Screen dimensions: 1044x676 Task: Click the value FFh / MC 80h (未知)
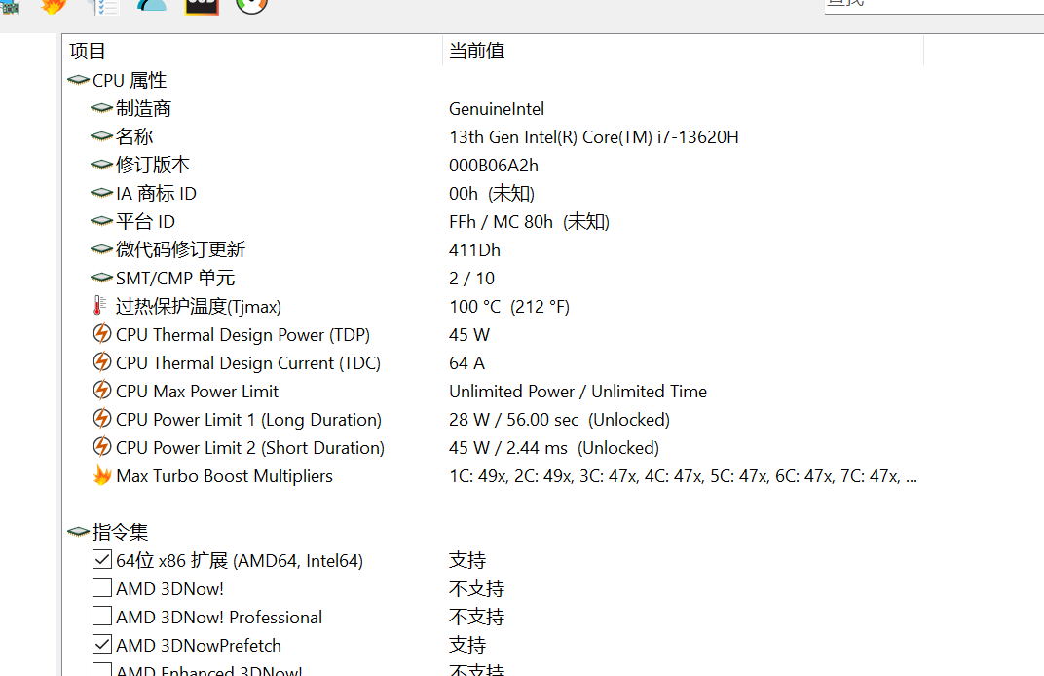(530, 222)
